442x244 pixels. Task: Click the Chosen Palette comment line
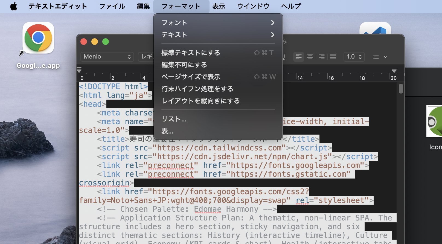coord(187,209)
